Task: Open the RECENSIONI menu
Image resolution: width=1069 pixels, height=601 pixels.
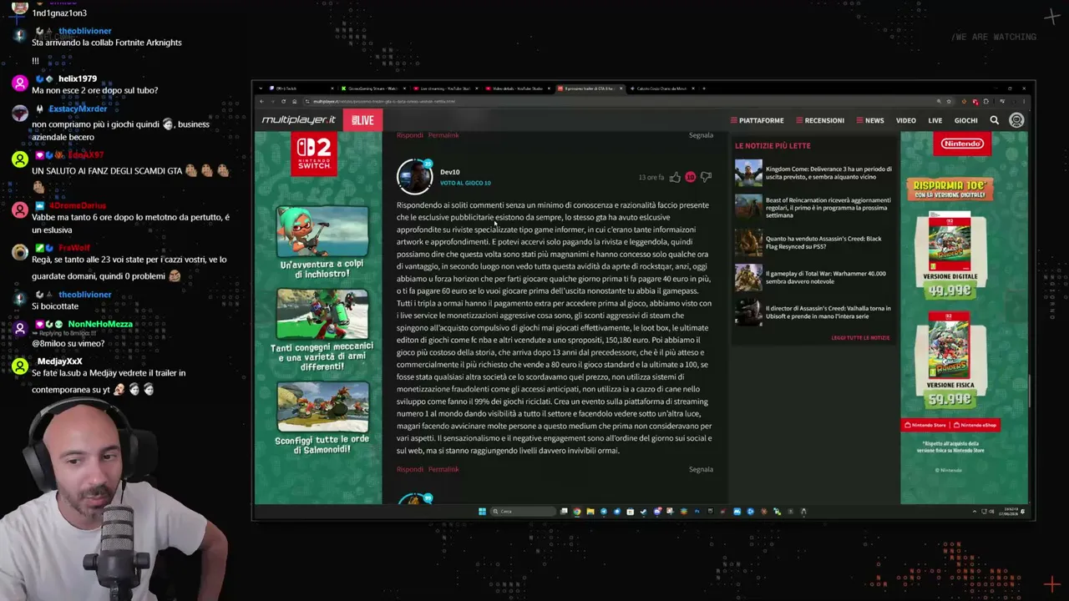Action: 819,120
